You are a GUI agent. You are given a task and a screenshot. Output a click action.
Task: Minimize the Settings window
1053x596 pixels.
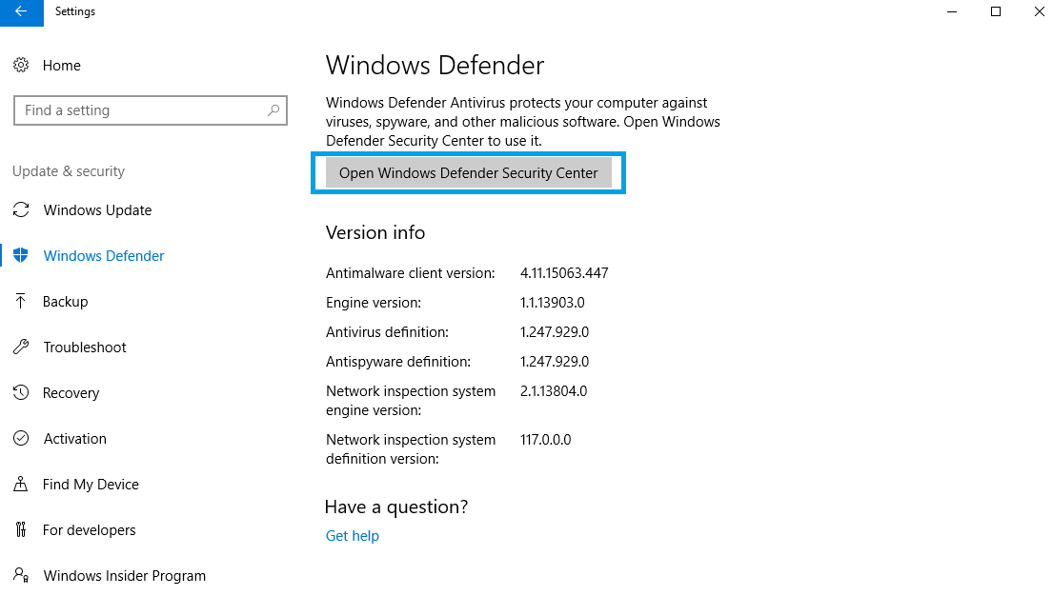(952, 11)
